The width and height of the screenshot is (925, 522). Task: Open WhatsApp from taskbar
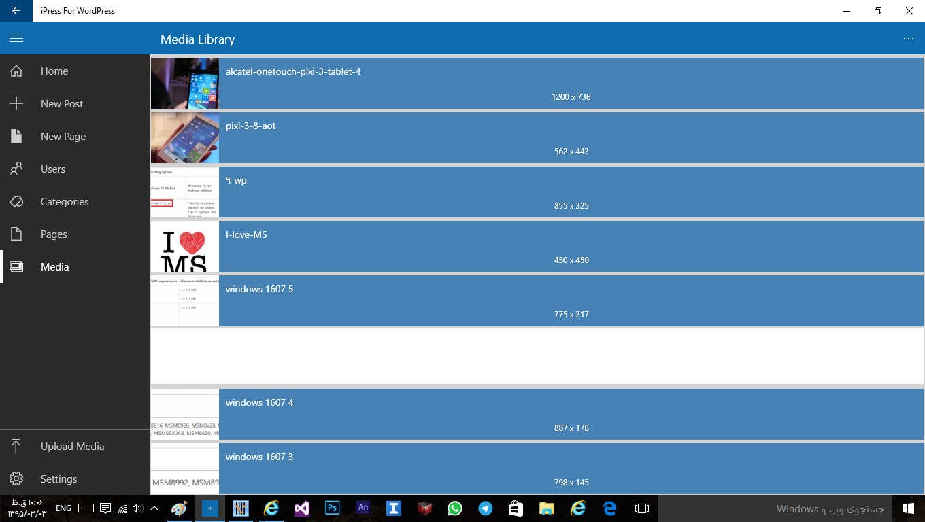454,508
